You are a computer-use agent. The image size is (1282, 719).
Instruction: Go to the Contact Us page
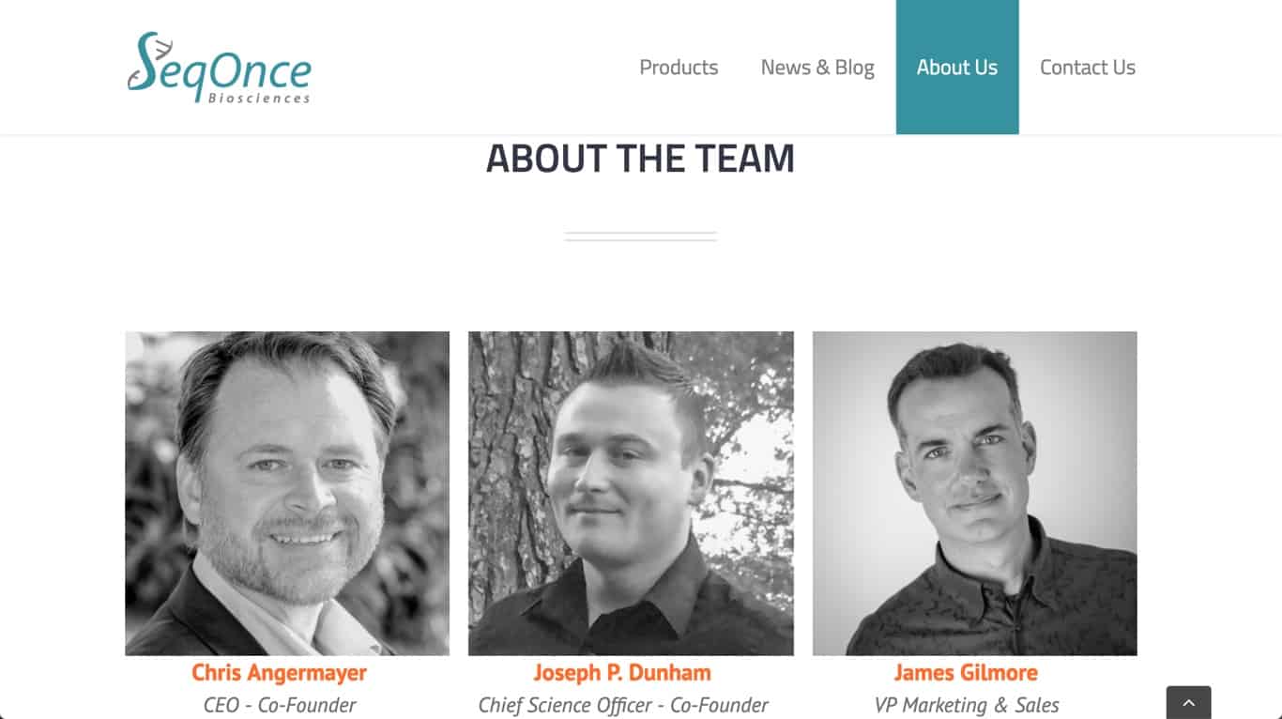[1088, 68]
